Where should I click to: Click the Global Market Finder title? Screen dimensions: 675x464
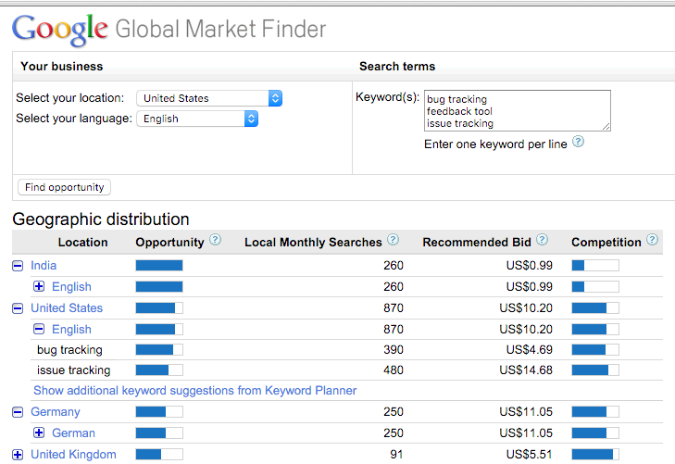click(220, 29)
